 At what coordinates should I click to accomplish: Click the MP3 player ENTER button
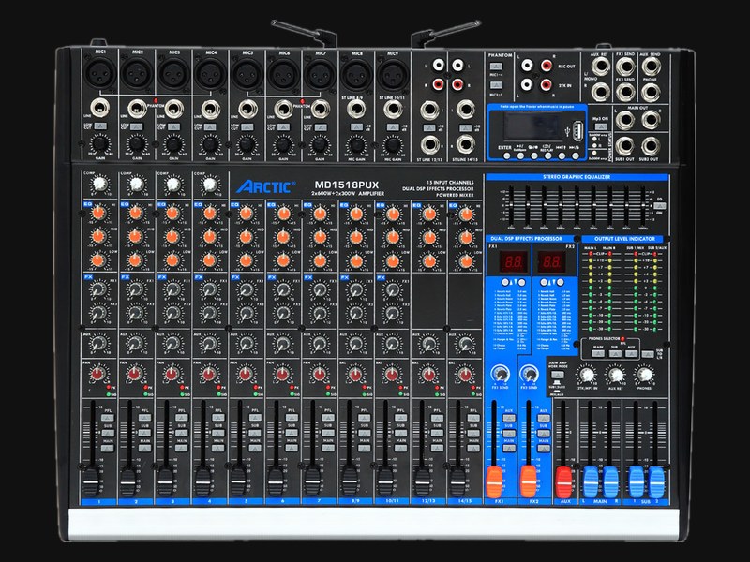(507, 155)
